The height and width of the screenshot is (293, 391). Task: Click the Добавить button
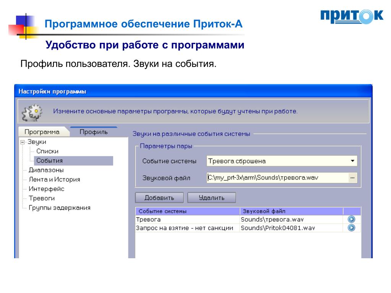[x=159, y=198]
